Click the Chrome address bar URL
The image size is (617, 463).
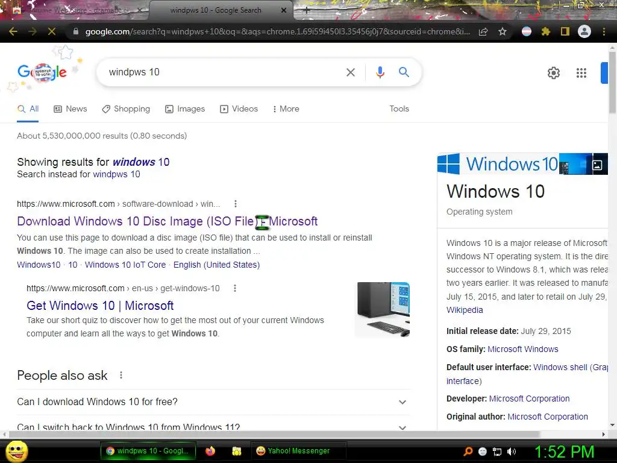(277, 31)
